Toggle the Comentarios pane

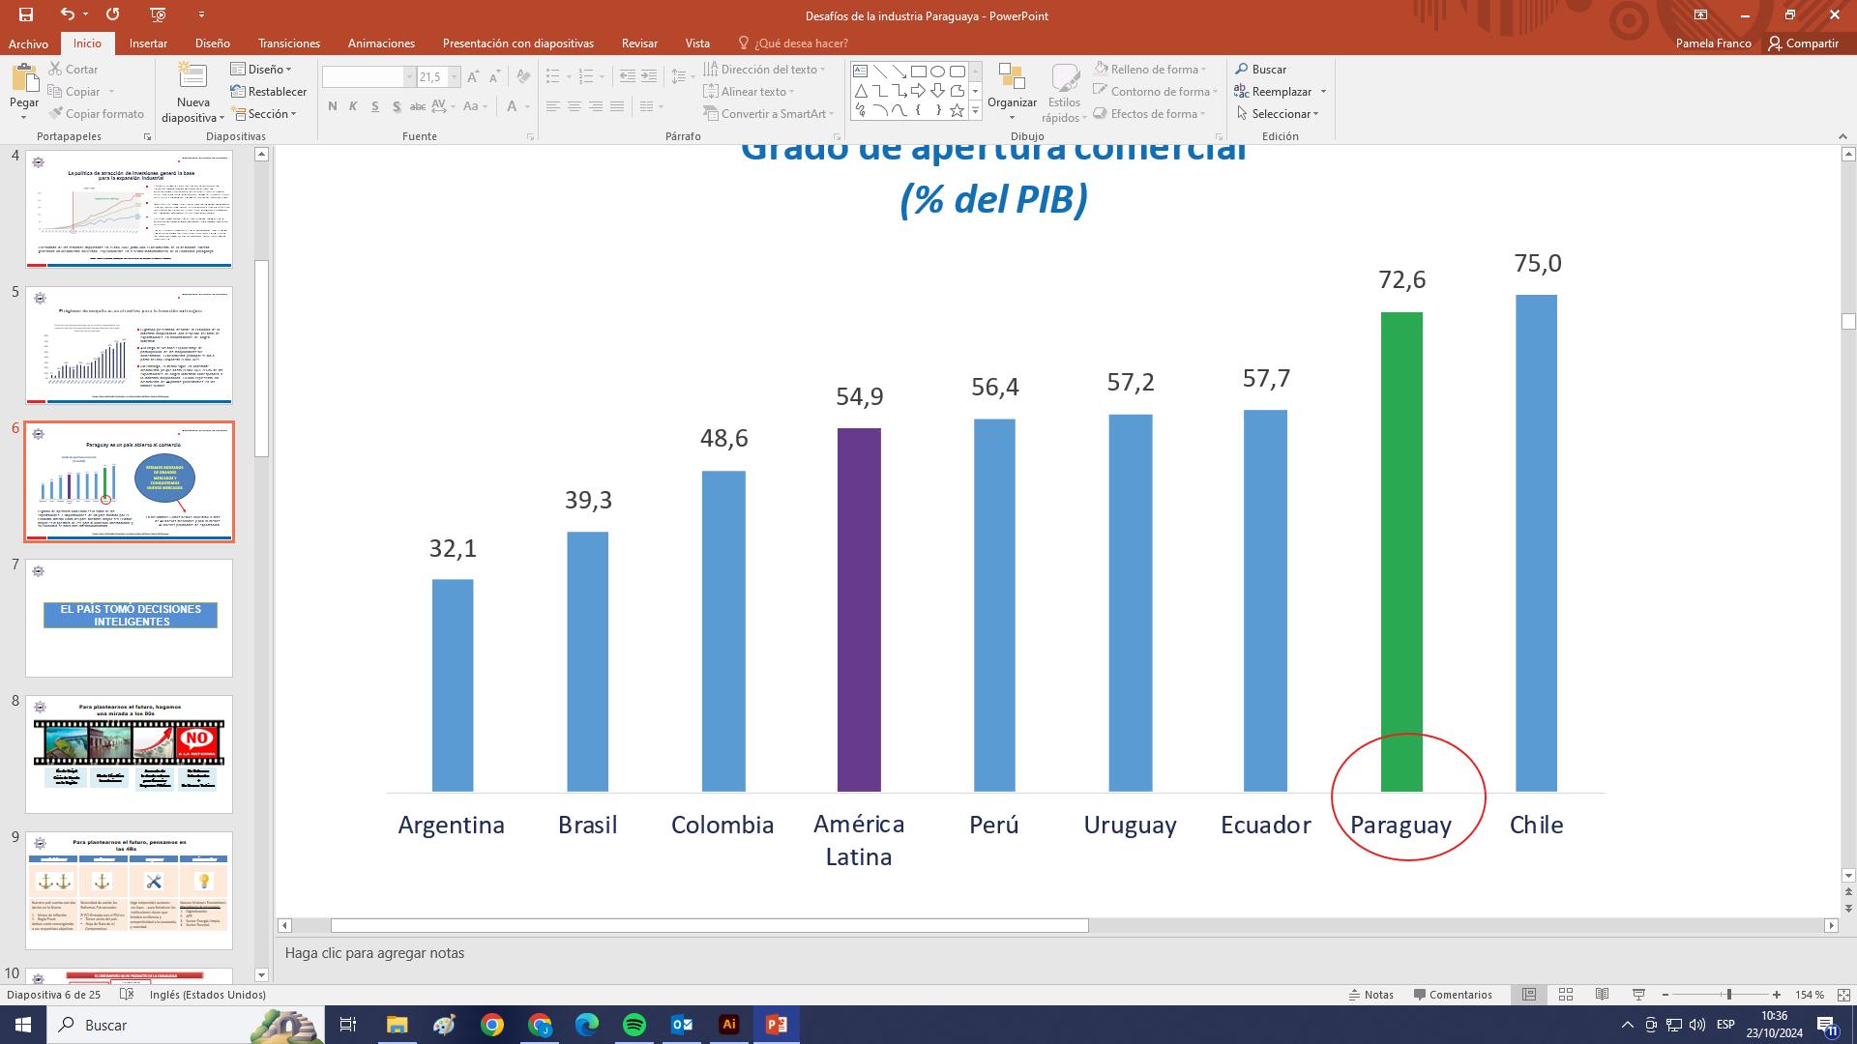pyautogui.click(x=1453, y=995)
